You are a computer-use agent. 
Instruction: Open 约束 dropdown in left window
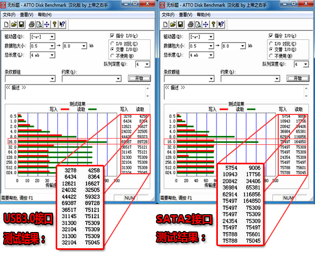[119, 79]
